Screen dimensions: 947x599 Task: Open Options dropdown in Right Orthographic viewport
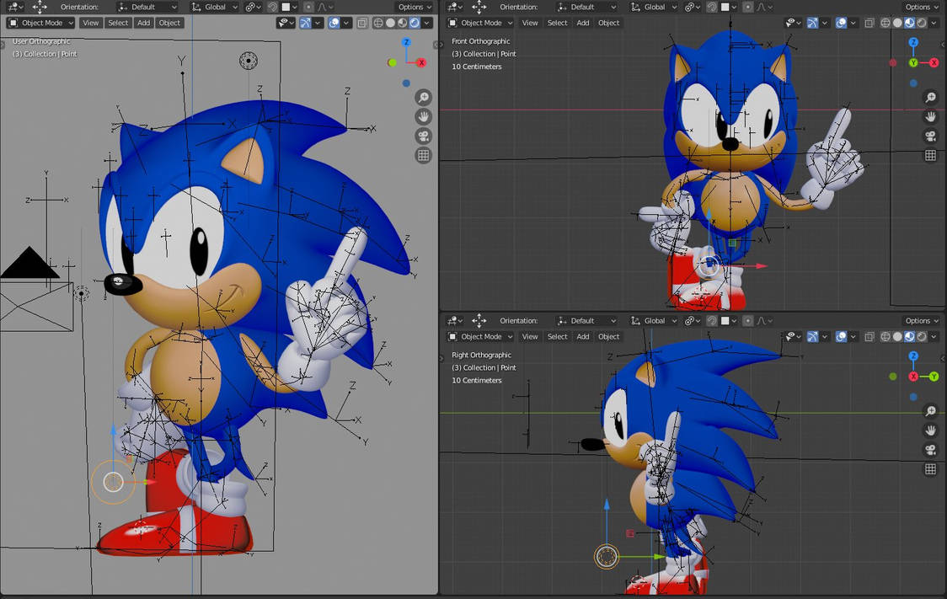click(x=923, y=321)
